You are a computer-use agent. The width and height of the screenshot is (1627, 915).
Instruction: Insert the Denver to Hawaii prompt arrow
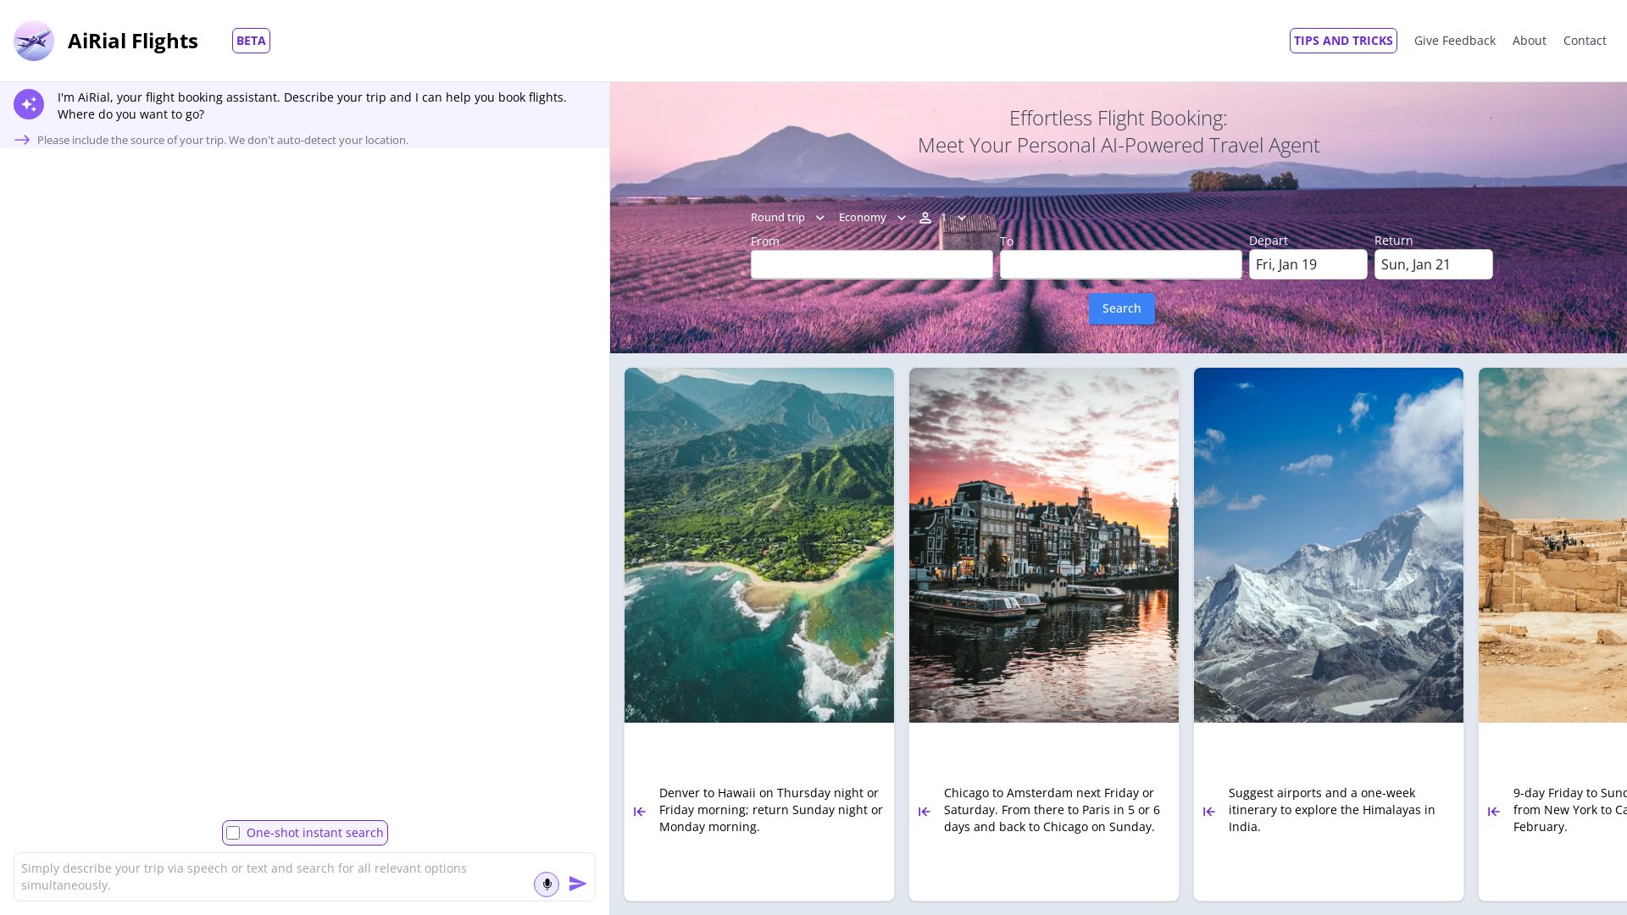pyautogui.click(x=639, y=811)
